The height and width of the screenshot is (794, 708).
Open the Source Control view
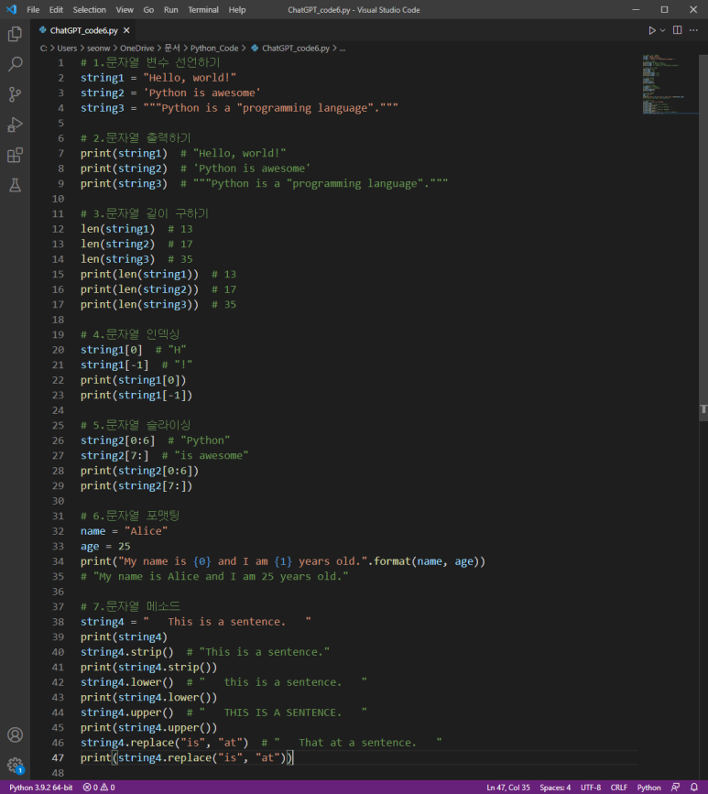[16, 94]
